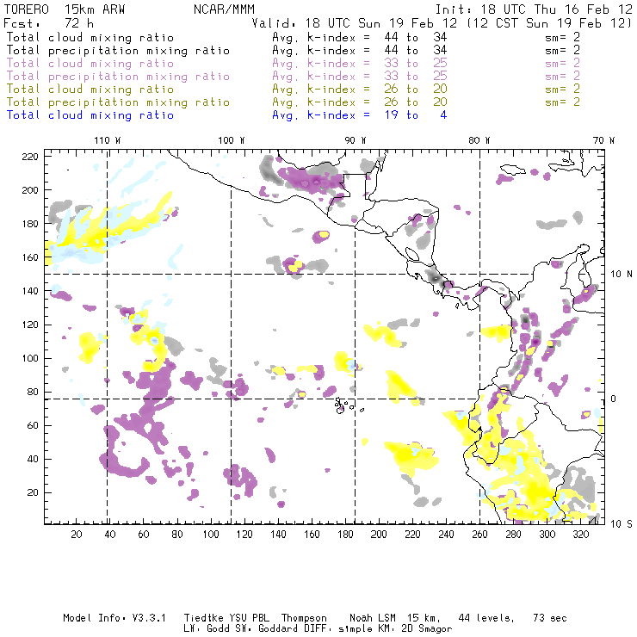Click the "100 W" longitude label
The width and height of the screenshot is (637, 637).
click(232, 140)
